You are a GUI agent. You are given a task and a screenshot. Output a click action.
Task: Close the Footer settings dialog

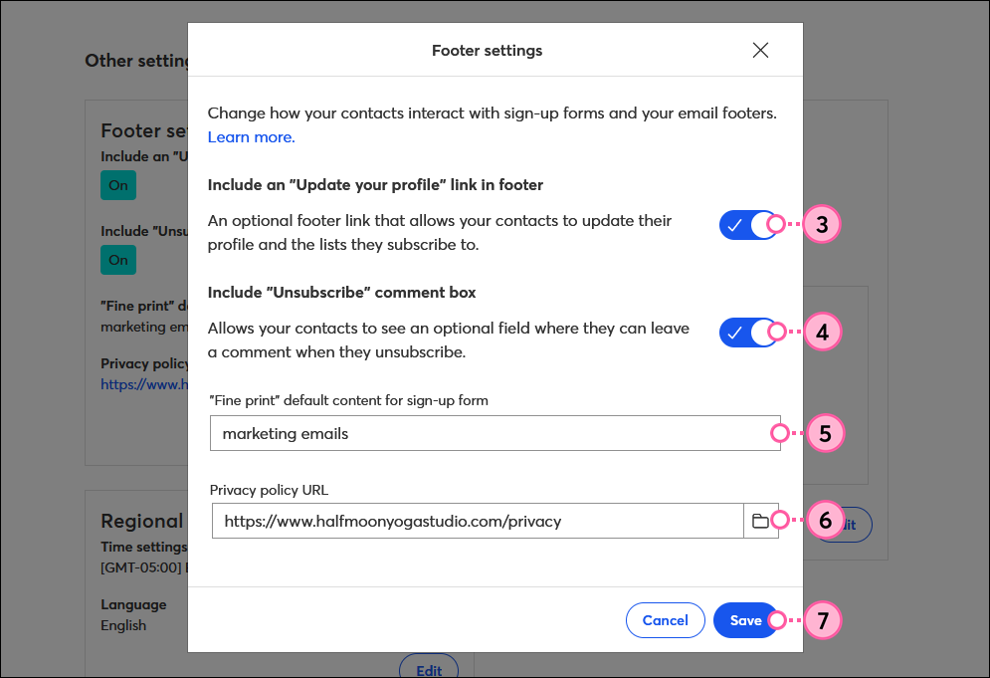pyautogui.click(x=760, y=50)
